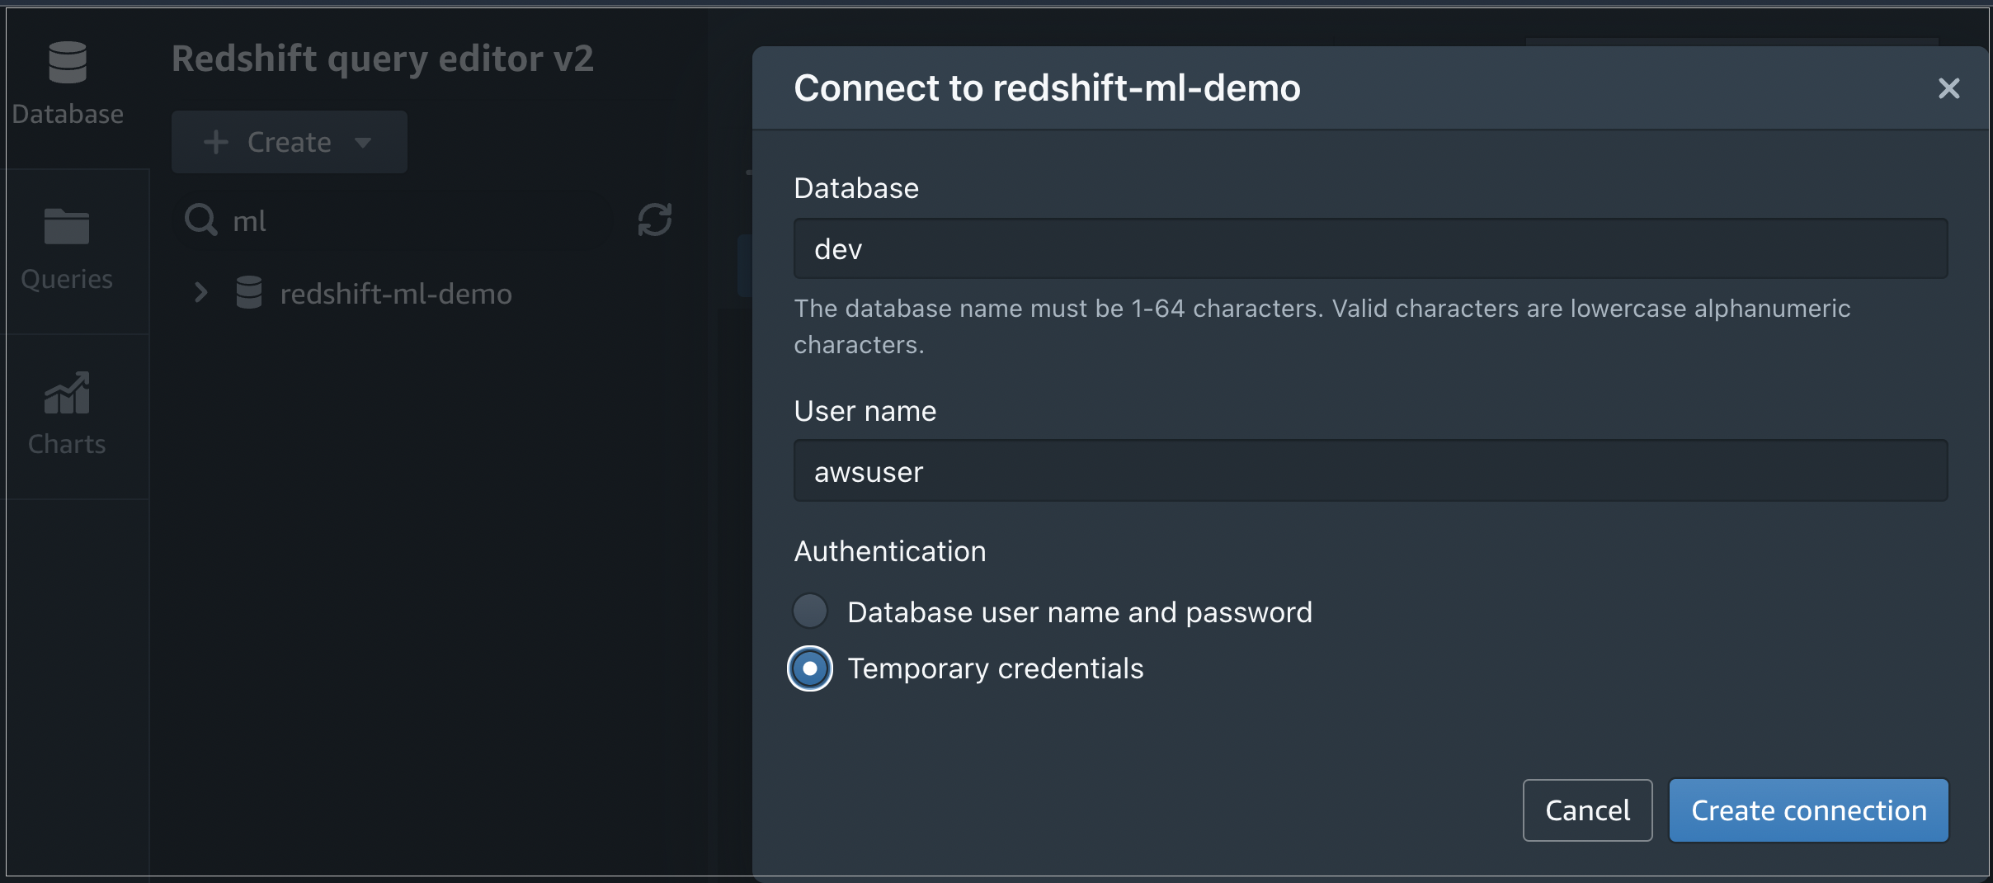Click the database icon beside redshift-ml-demo

[x=249, y=293]
